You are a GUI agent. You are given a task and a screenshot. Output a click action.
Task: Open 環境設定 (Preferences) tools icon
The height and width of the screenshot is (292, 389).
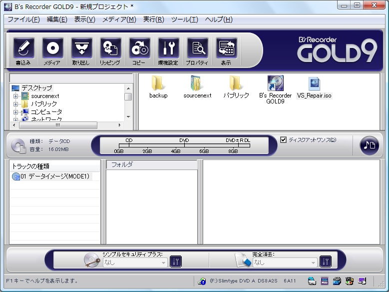(x=168, y=49)
